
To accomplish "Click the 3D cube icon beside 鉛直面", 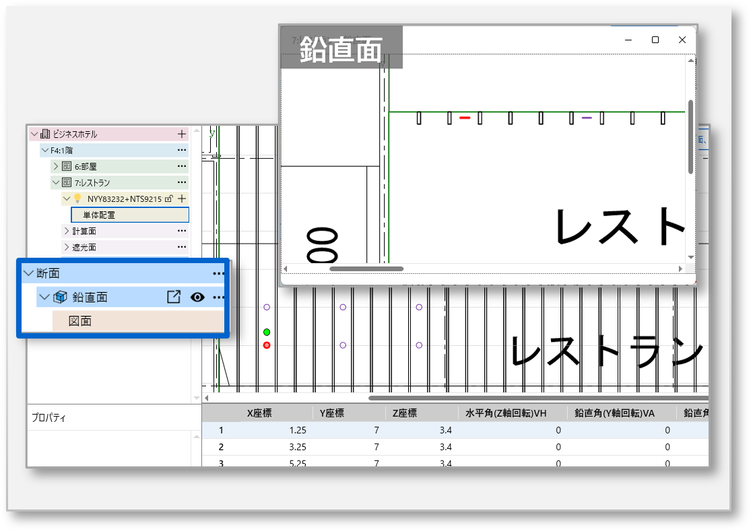I will (x=60, y=297).
